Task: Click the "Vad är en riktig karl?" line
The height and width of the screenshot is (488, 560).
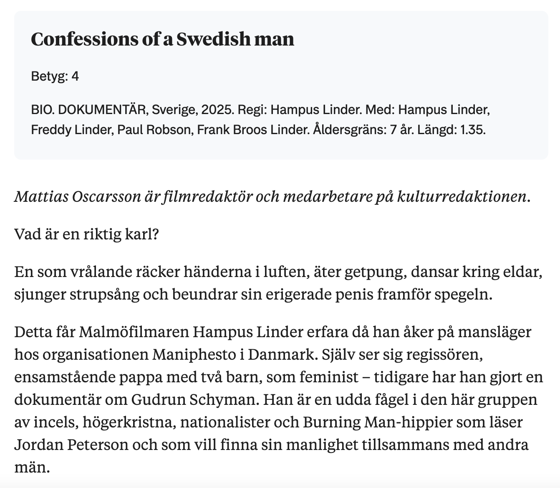Action: click(x=87, y=234)
